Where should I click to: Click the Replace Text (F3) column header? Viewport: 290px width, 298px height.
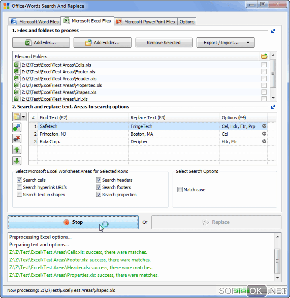(174, 117)
